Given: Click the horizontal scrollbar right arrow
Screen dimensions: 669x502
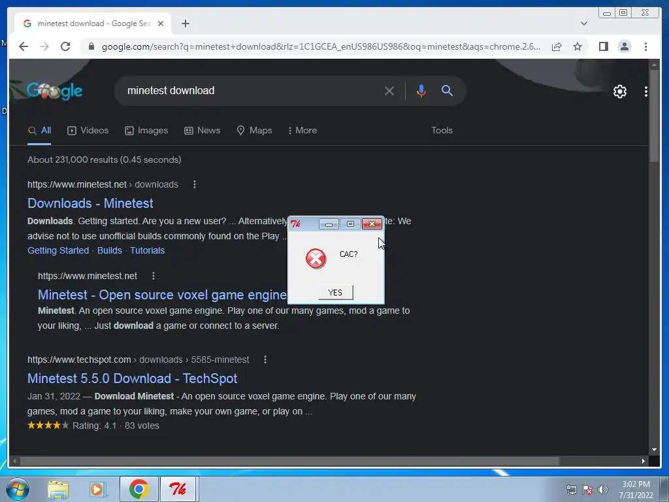Looking at the screenshot, I should pos(644,461).
